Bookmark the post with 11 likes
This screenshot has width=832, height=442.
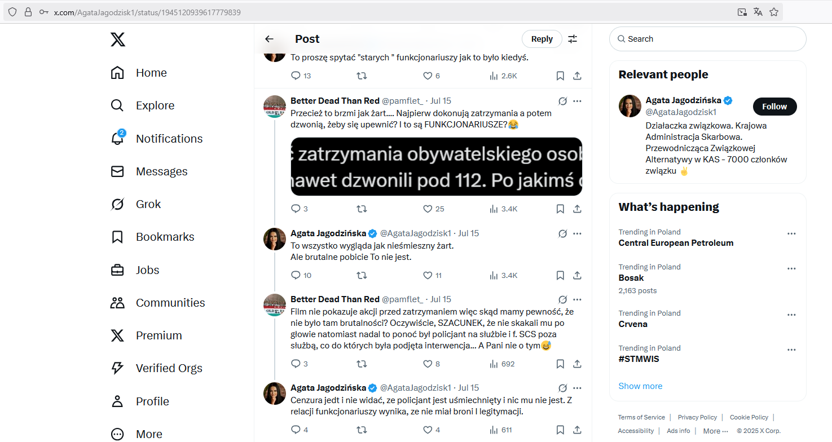(x=560, y=275)
